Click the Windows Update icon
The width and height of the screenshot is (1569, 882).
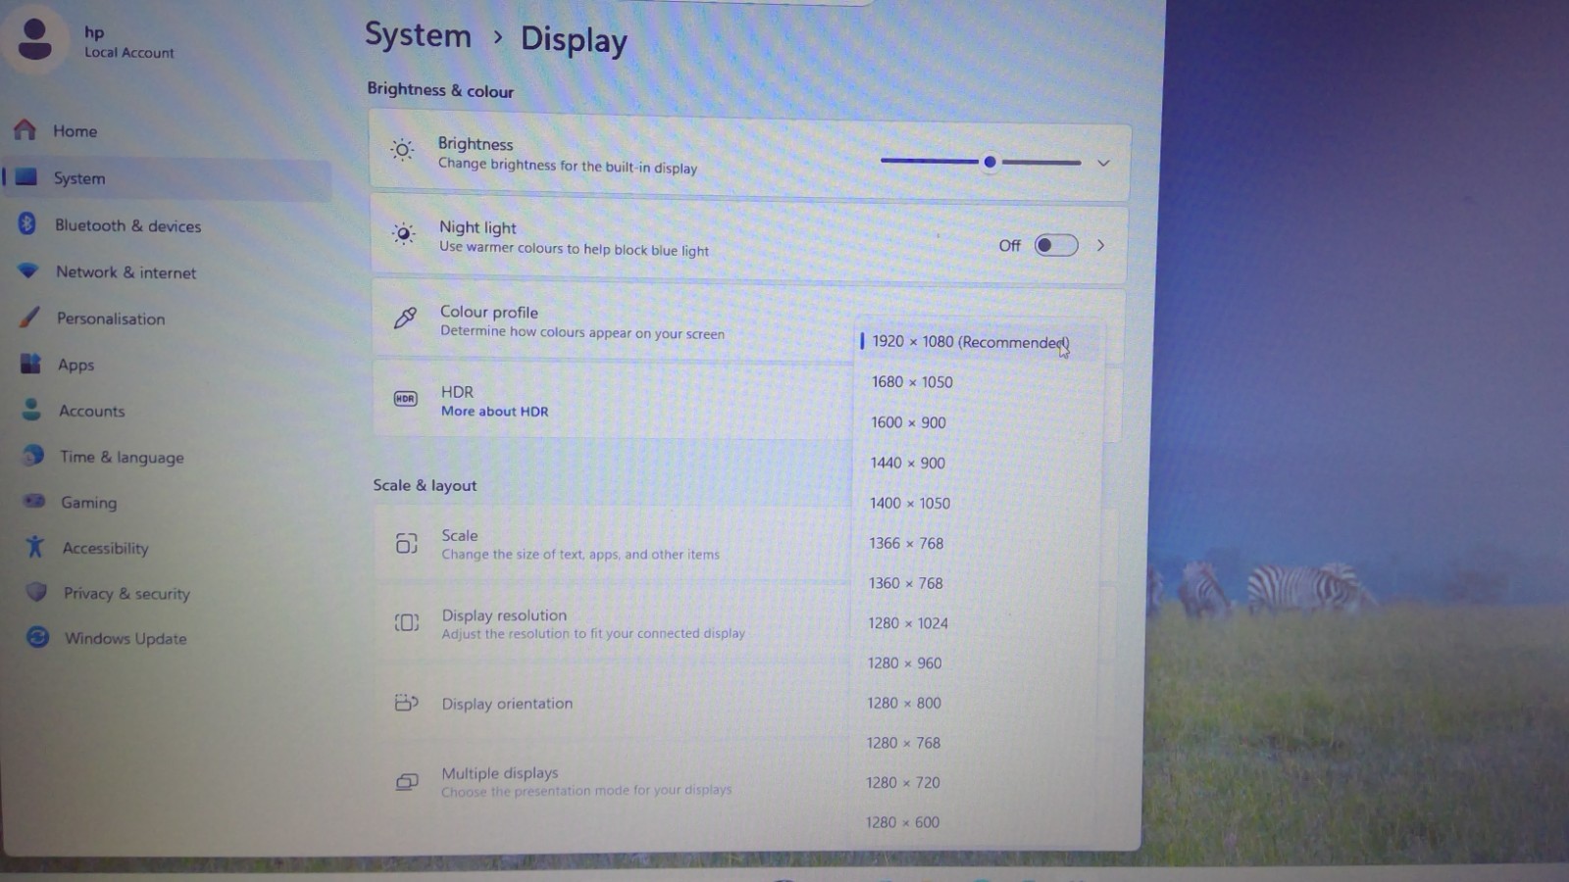[37, 637]
